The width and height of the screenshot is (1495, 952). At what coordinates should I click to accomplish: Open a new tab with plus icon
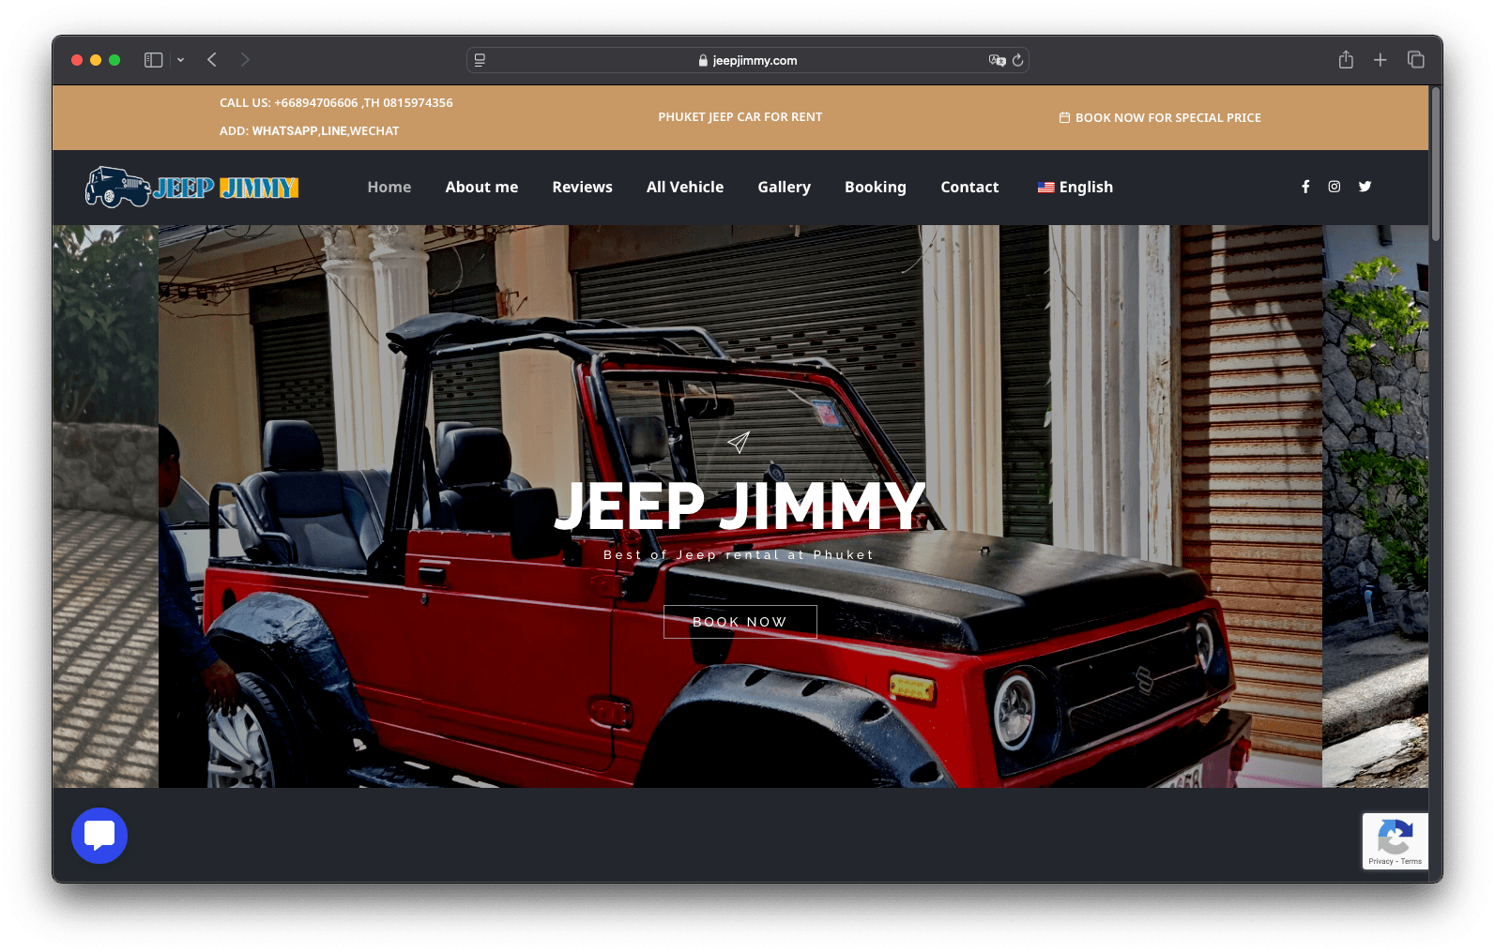coord(1381,60)
